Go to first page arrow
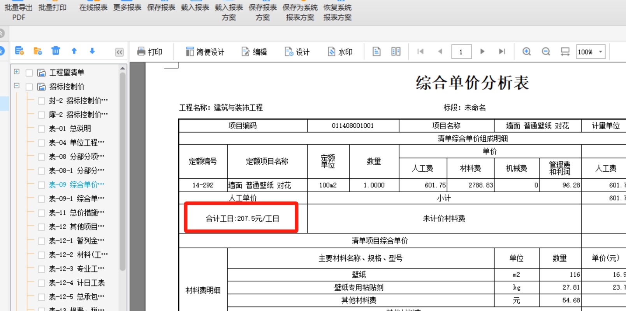The image size is (626, 311). [x=420, y=51]
